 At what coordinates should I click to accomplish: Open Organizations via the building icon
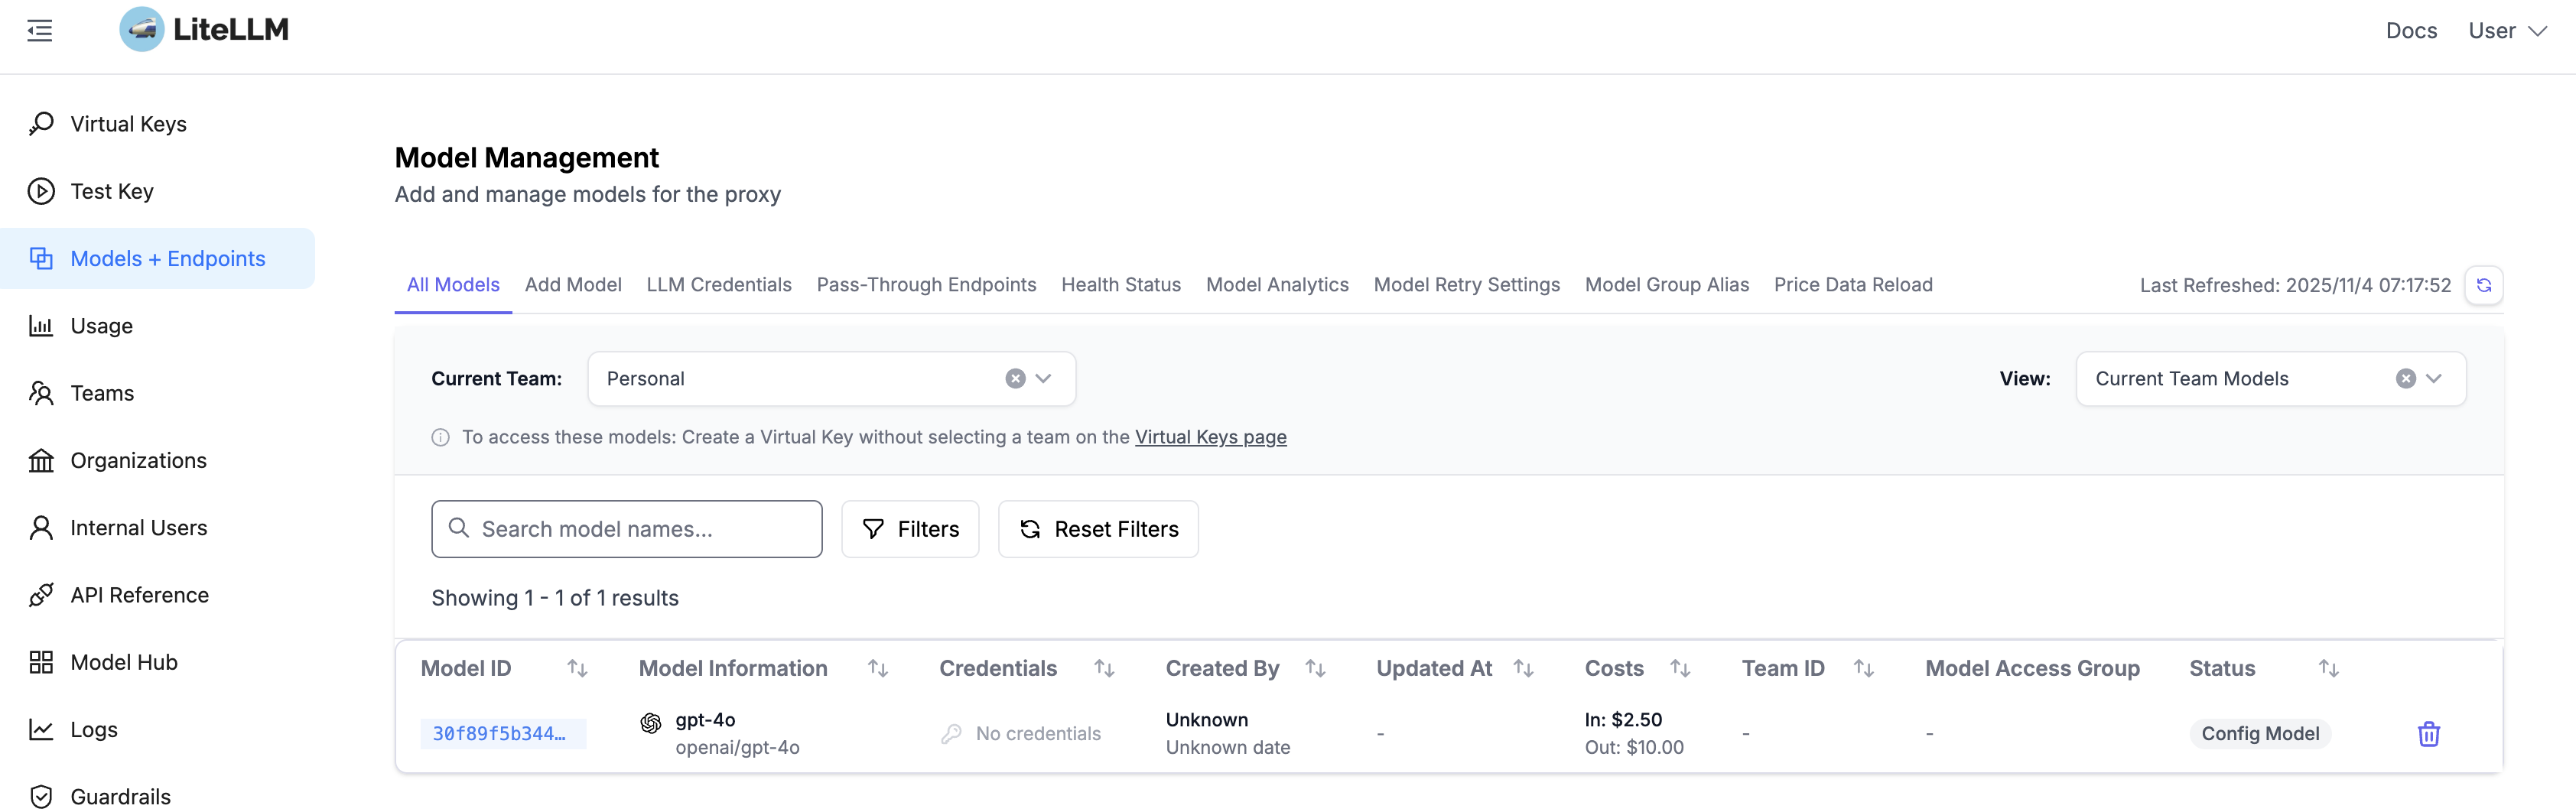pyautogui.click(x=41, y=460)
